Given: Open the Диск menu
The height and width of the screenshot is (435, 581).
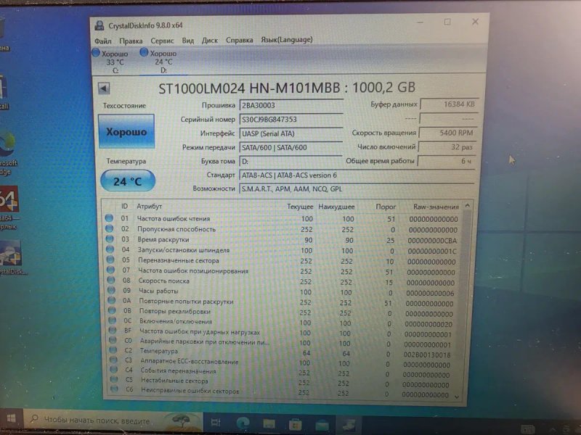Looking at the screenshot, I should 209,41.
